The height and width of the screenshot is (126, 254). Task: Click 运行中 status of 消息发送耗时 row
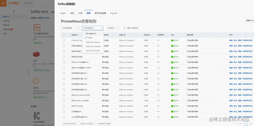(x=175, y=51)
